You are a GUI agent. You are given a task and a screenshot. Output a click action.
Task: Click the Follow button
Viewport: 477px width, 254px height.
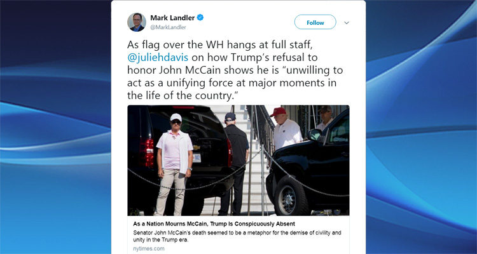coord(315,22)
